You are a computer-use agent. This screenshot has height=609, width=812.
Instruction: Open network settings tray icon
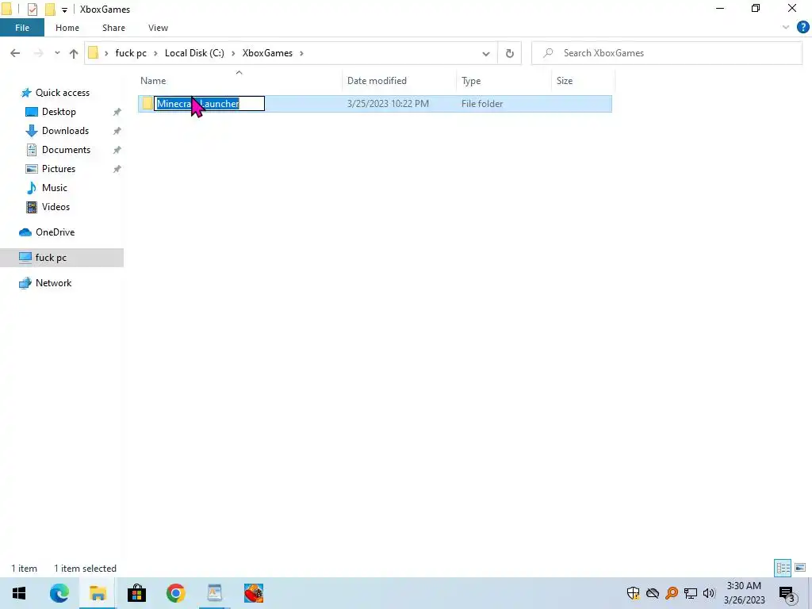(x=691, y=593)
